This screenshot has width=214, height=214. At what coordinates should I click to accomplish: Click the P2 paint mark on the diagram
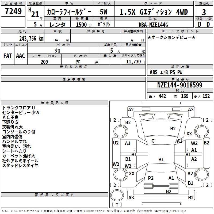coord(151,178)
